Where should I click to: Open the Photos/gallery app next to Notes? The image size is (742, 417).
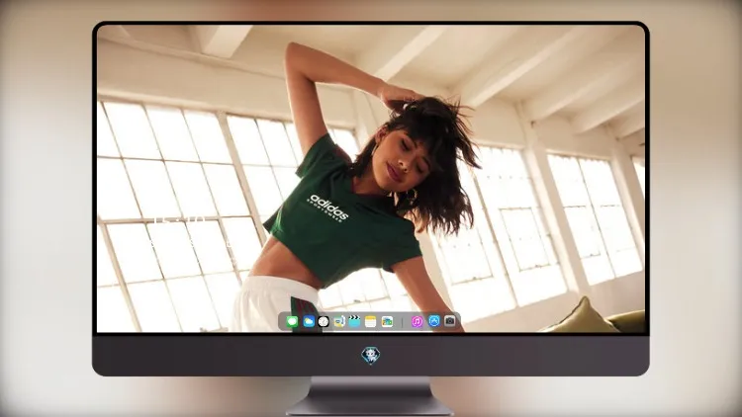(x=387, y=321)
